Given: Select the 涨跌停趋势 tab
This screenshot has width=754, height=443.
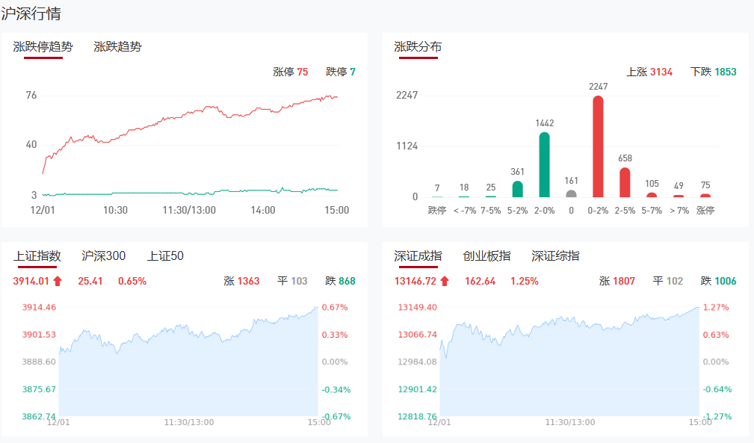Looking at the screenshot, I should tap(43, 46).
